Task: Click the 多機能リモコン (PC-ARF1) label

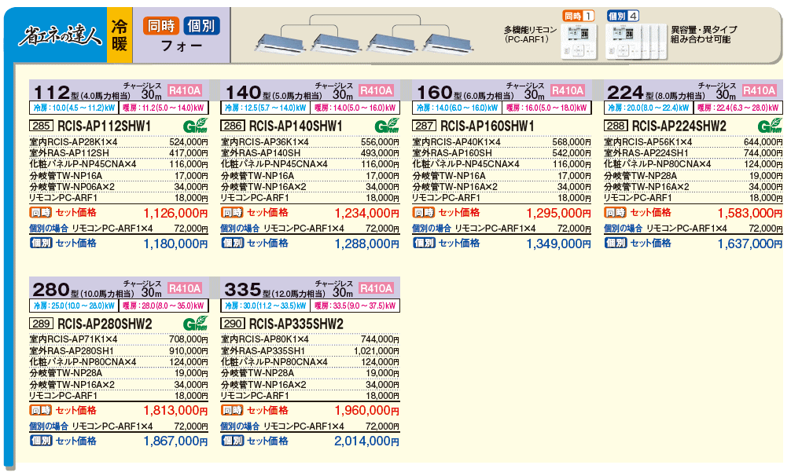Action: pos(530,35)
